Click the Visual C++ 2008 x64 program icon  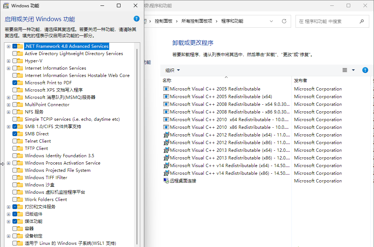click(x=166, y=104)
